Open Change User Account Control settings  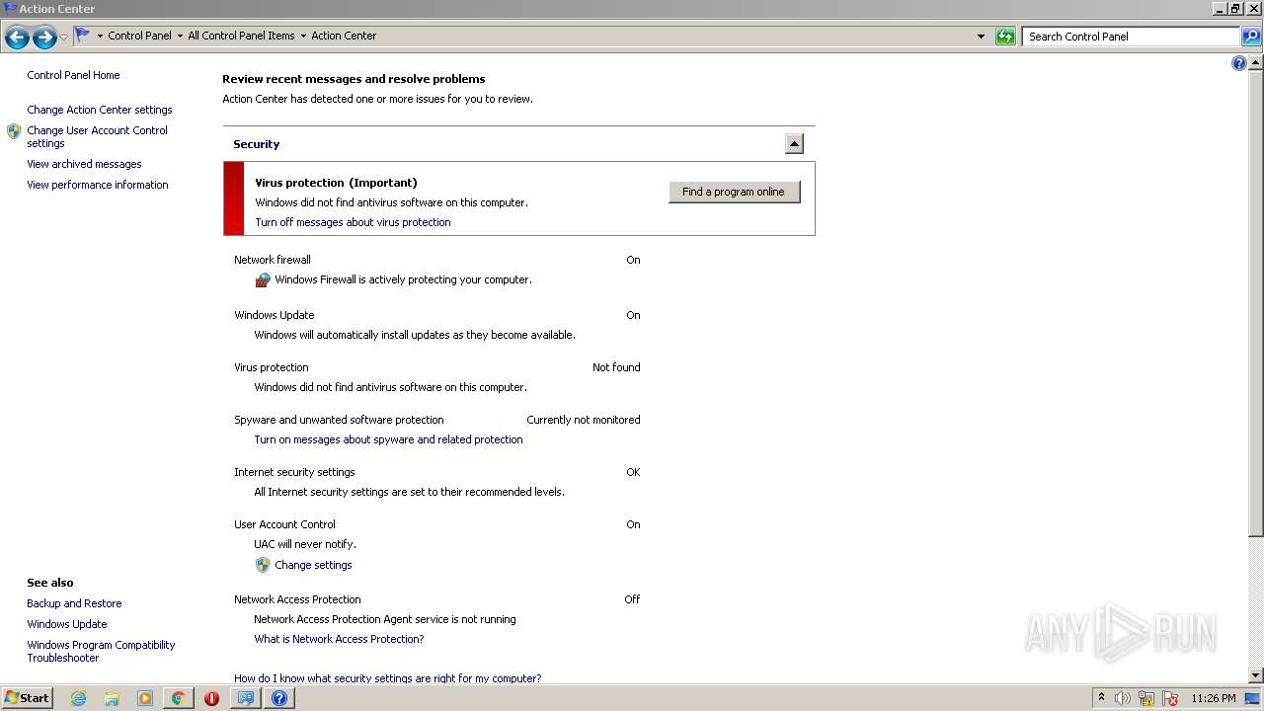(97, 136)
